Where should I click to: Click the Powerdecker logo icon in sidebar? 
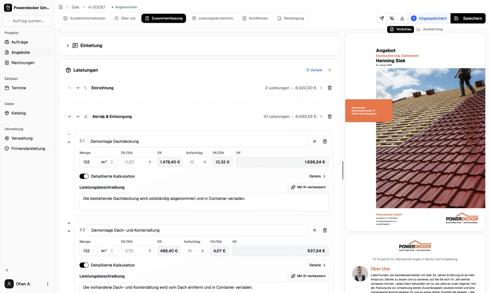(8, 8)
